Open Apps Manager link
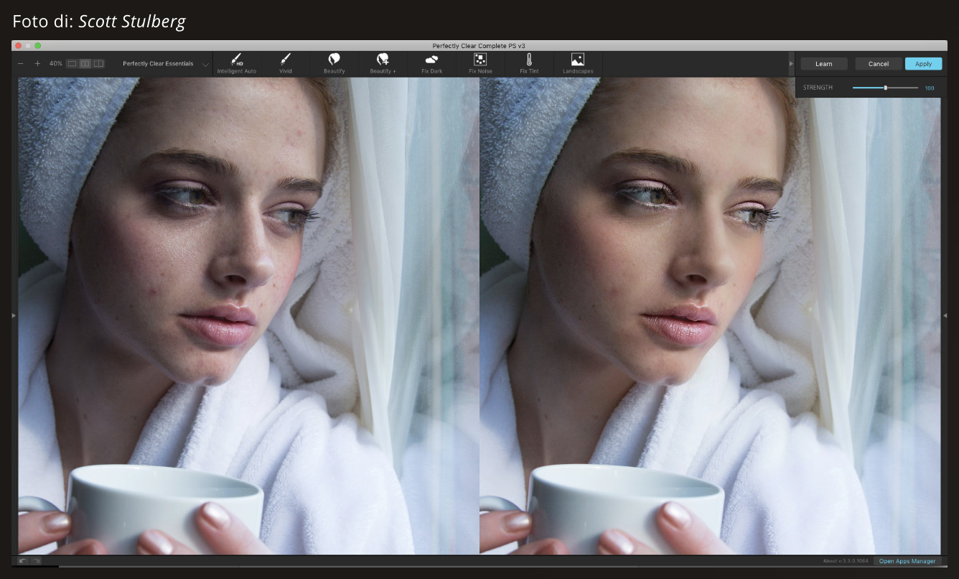The width and height of the screenshot is (959, 579). (x=907, y=561)
